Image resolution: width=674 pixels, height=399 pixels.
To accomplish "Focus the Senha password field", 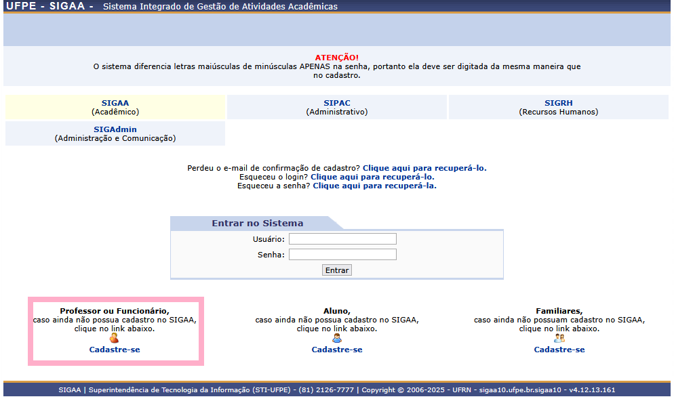I will pyautogui.click(x=342, y=254).
